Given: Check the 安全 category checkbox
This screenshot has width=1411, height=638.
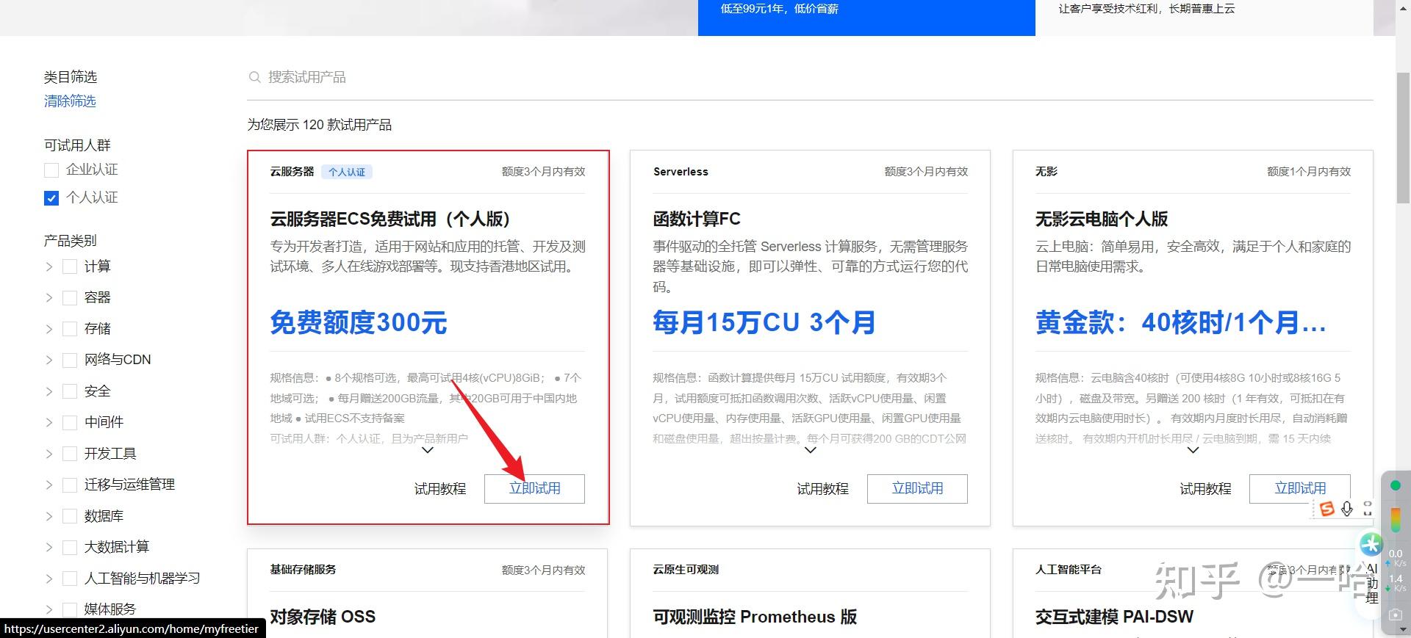Looking at the screenshot, I should pyautogui.click(x=70, y=391).
